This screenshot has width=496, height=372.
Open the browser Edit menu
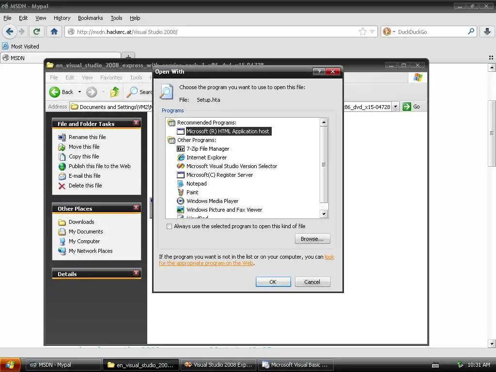click(23, 18)
